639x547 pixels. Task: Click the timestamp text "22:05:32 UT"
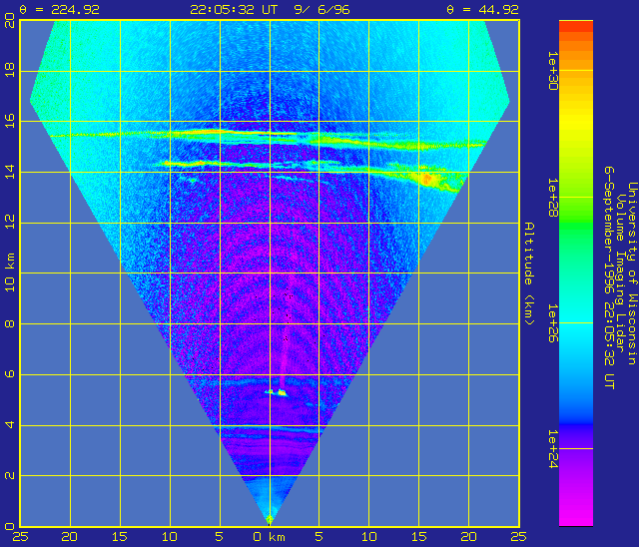[x=234, y=9]
